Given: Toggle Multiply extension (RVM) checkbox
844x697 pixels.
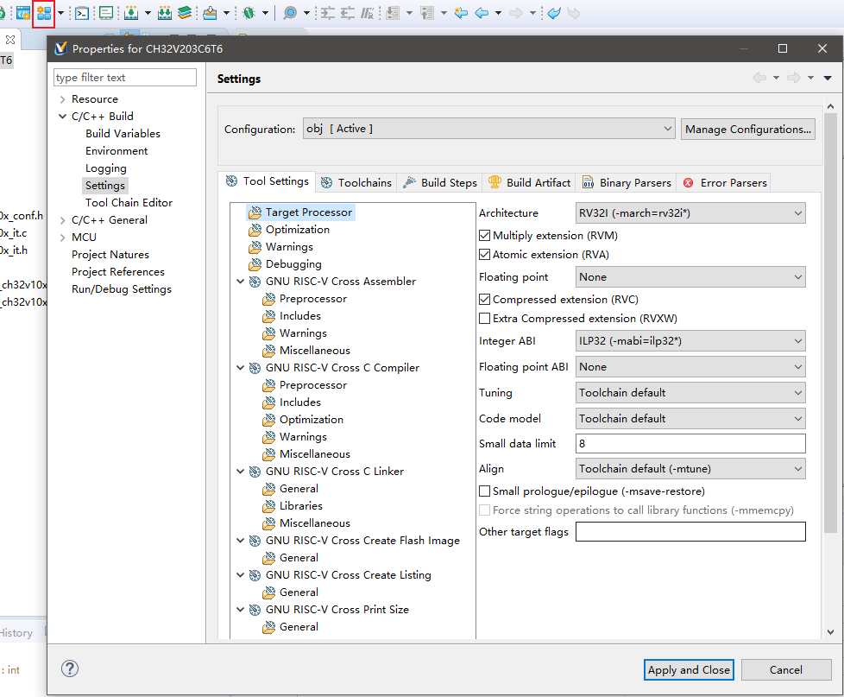Looking at the screenshot, I should [x=484, y=236].
